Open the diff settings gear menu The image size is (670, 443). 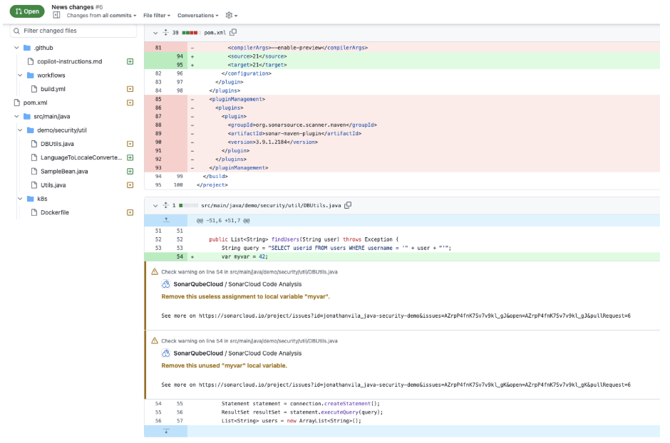[x=231, y=15]
